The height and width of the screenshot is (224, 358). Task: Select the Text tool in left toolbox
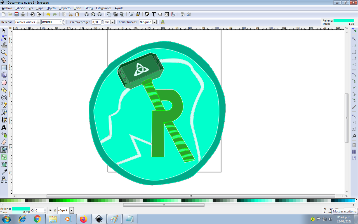(4, 127)
